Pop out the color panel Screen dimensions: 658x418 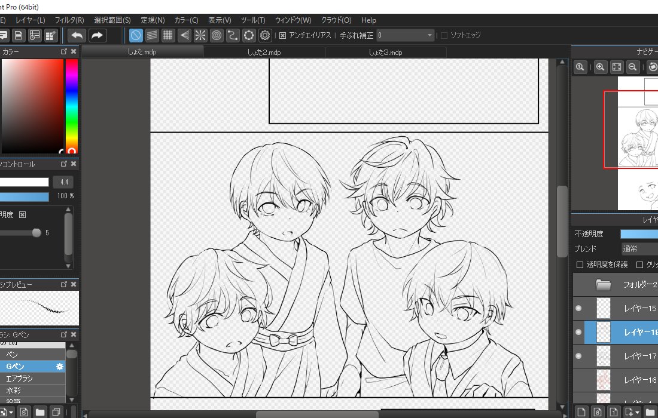[x=64, y=51]
